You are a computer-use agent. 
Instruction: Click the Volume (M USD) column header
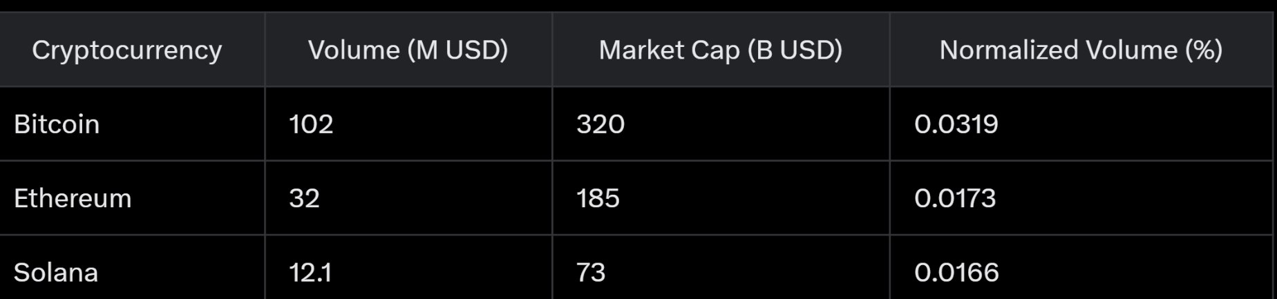[x=408, y=50]
